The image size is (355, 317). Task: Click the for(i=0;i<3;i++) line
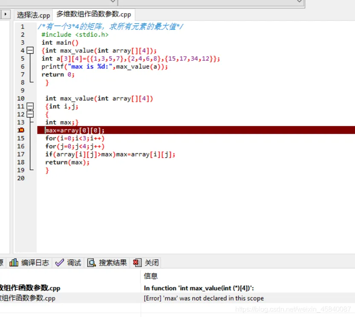click(75, 138)
